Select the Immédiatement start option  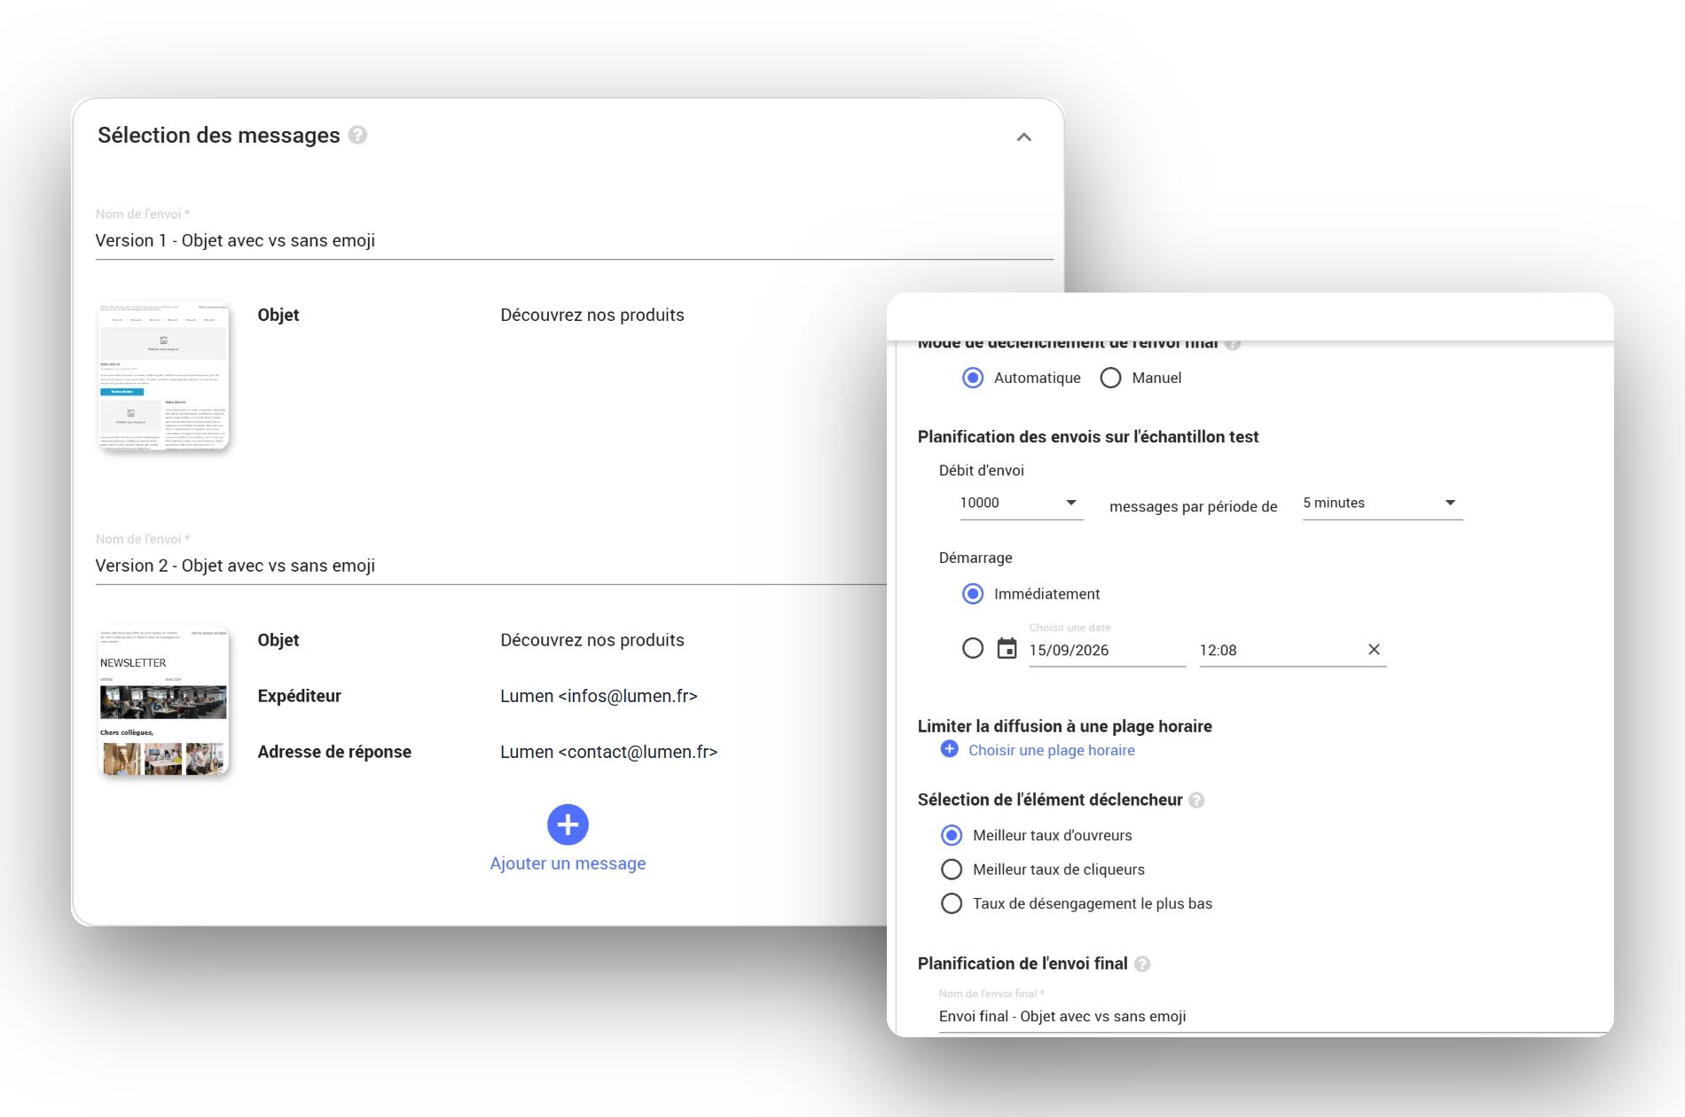[x=973, y=594]
